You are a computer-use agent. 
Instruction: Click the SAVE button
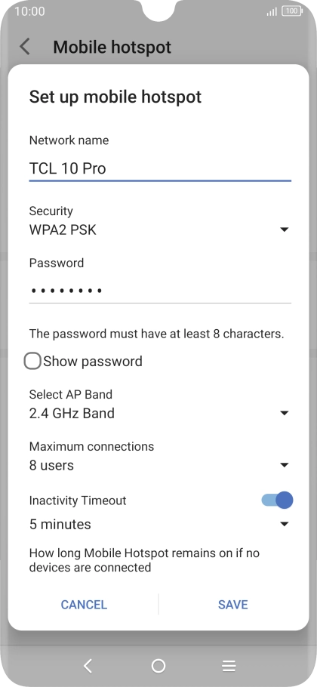(233, 605)
